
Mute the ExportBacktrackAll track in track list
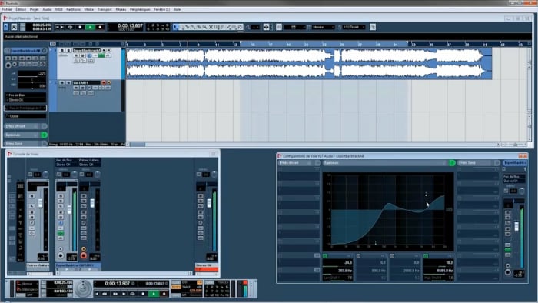tap(62, 51)
